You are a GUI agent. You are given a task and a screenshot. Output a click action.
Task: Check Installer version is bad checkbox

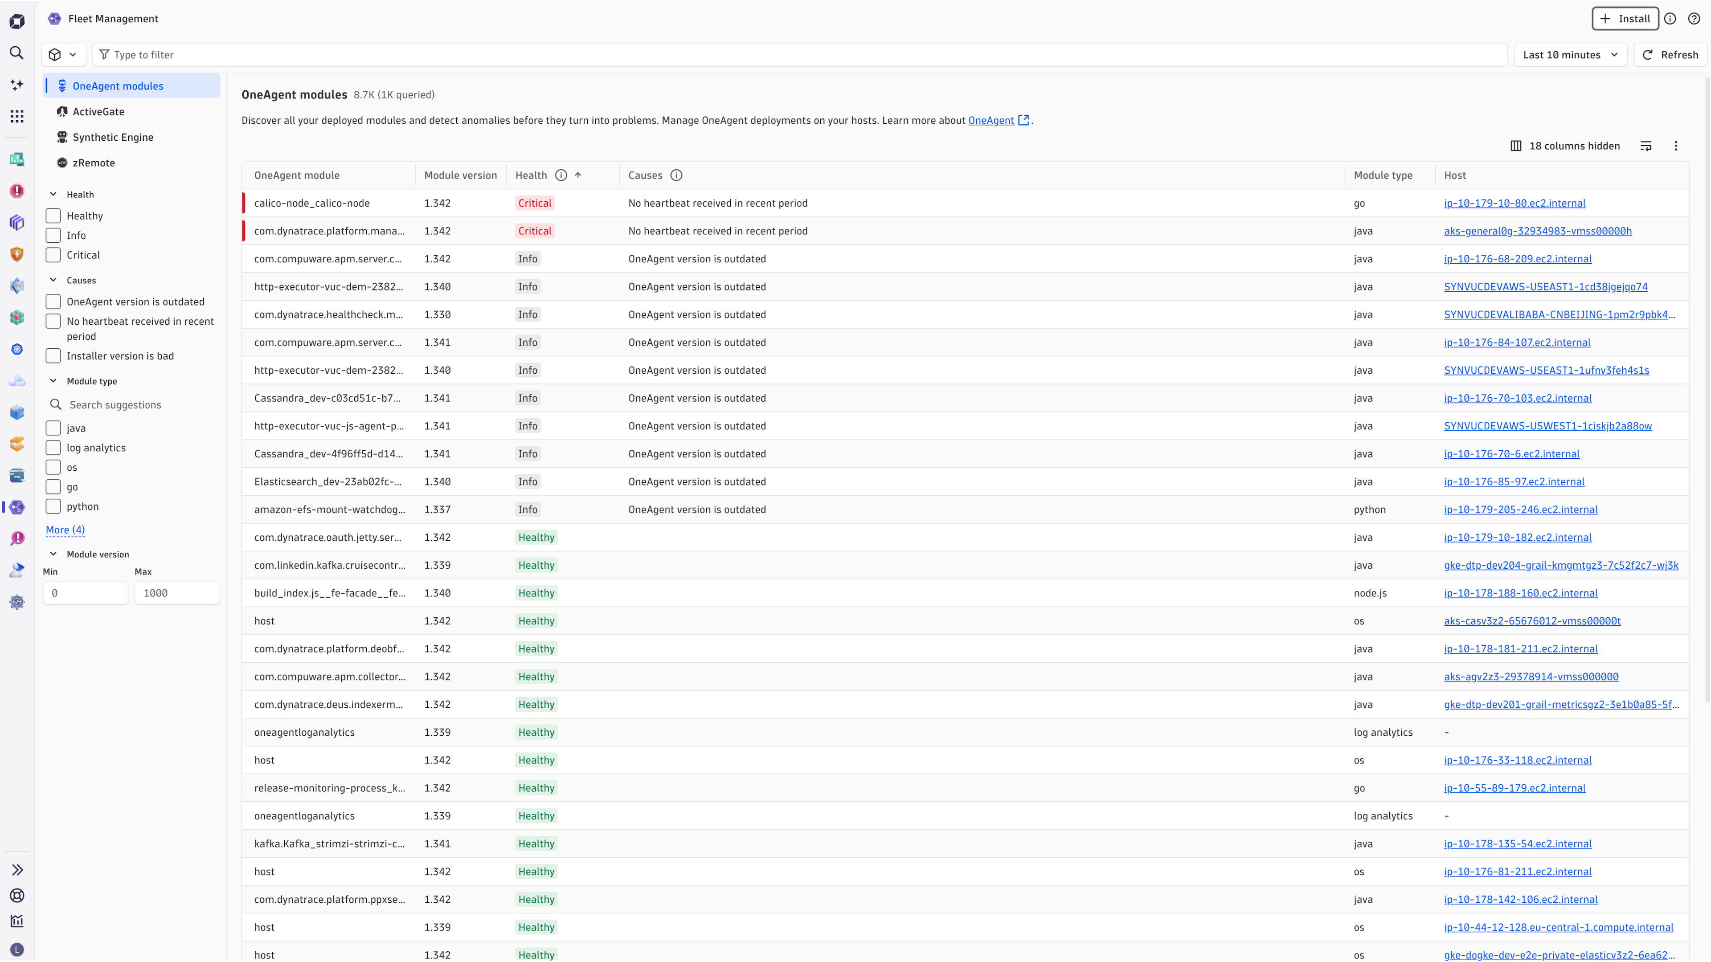click(x=53, y=356)
